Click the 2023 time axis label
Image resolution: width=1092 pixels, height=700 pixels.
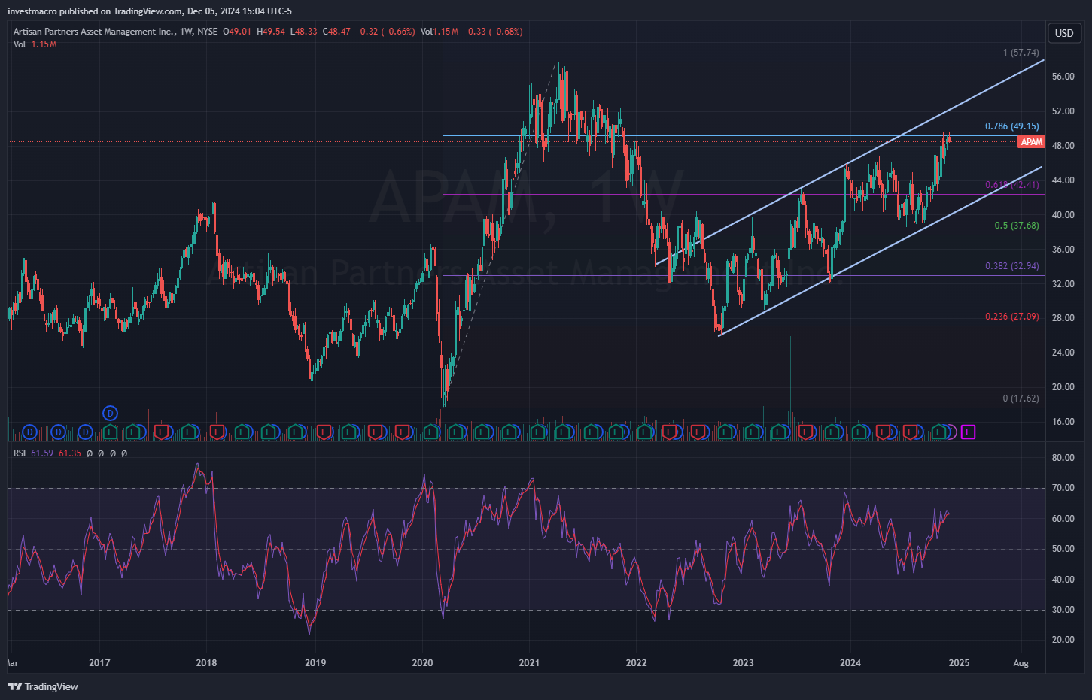(744, 663)
